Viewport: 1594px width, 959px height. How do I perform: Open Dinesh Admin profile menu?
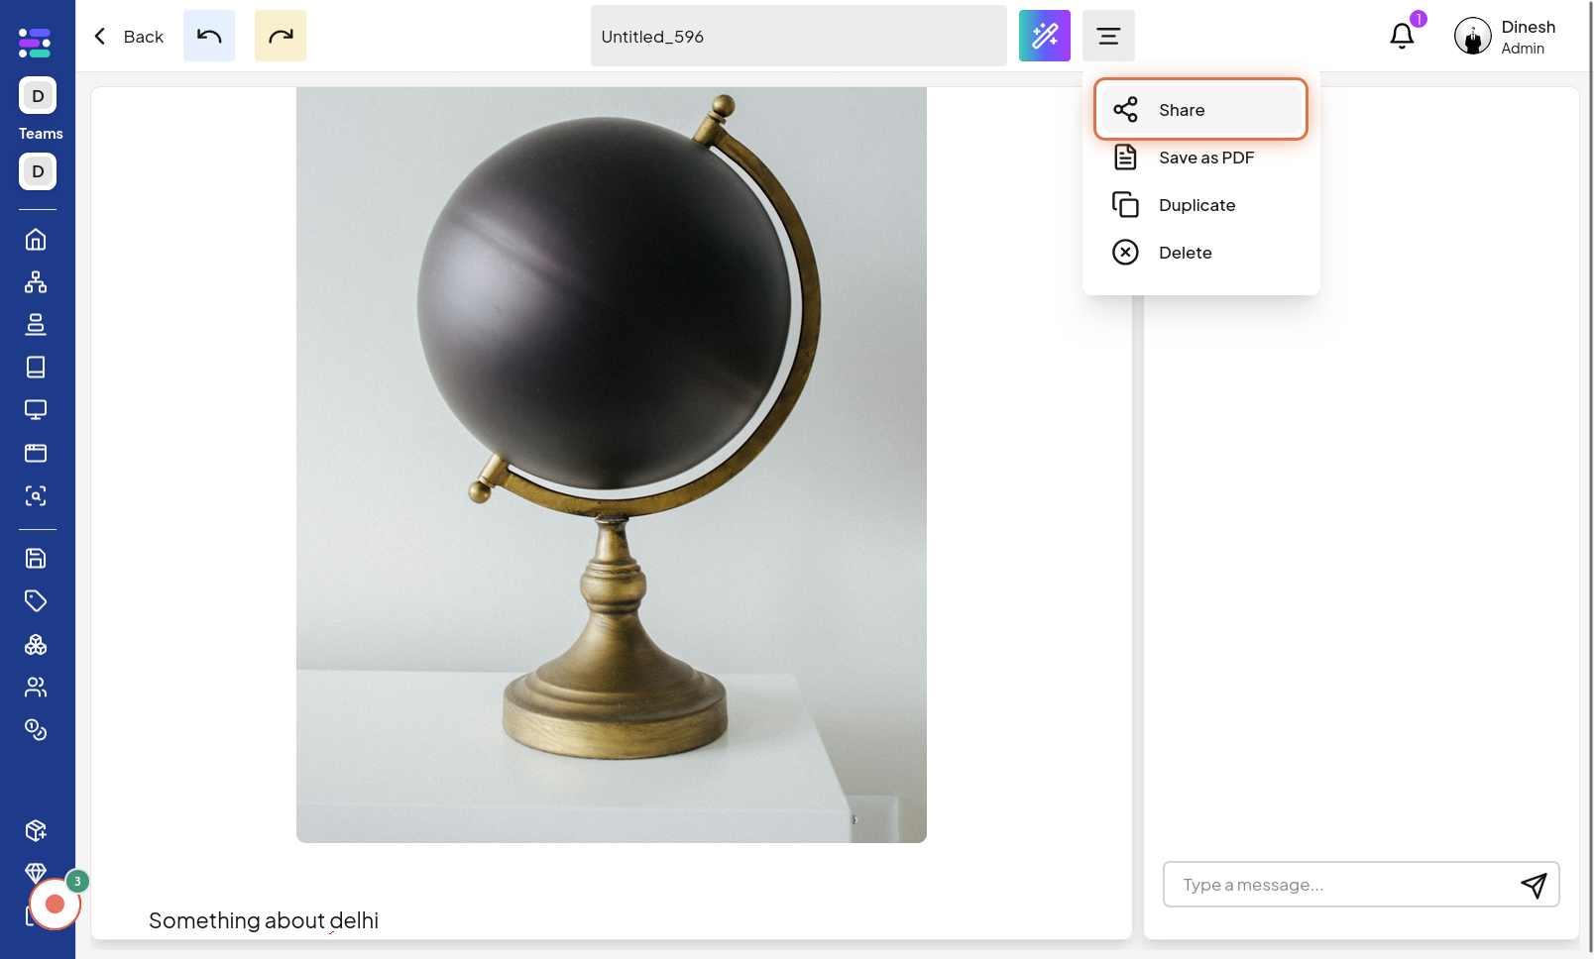pyautogui.click(x=1505, y=37)
